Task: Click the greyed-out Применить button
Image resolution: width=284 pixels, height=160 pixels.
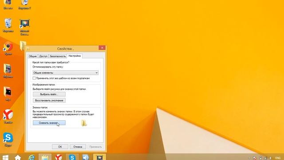Action: [95, 147]
